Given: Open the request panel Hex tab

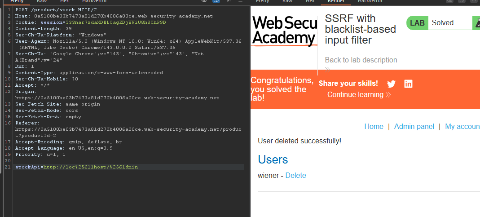Looking at the screenshot, I should (x=65, y=1).
